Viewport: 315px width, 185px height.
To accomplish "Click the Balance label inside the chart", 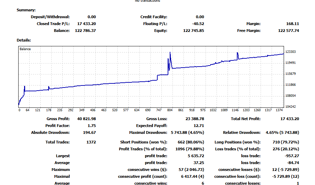I will [x=25, y=49].
